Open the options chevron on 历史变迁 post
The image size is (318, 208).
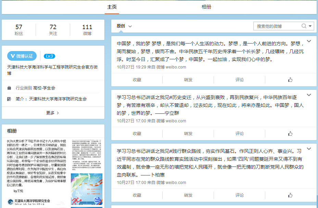(x=309, y=95)
